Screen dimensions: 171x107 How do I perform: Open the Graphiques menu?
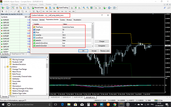click(33, 4)
